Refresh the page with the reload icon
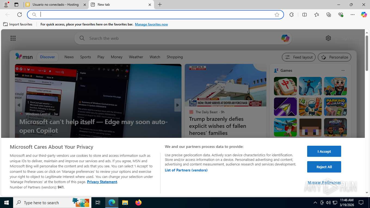 tap(20, 15)
